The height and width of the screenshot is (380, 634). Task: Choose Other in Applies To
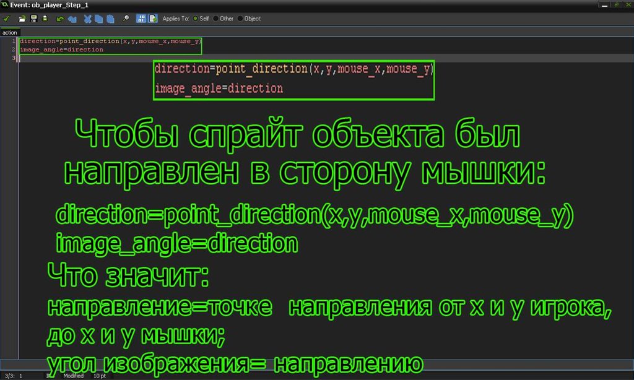coord(216,19)
